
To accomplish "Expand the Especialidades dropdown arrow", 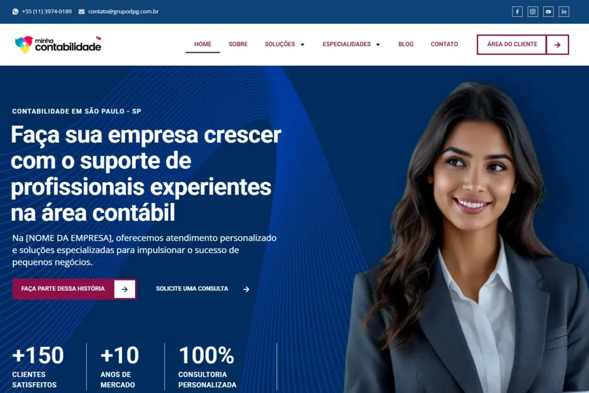I will pyautogui.click(x=378, y=45).
